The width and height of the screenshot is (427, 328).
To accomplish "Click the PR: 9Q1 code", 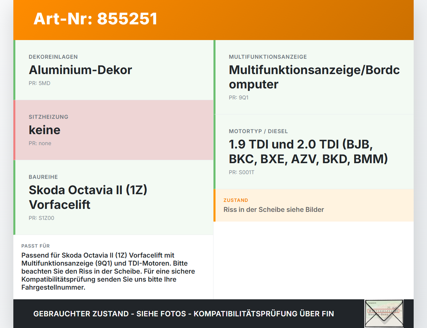I will point(239,98).
